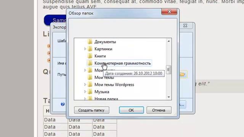The width and height of the screenshot is (244, 137).
Task: Select the Мои темы Wordpress label
Action: coord(114,84)
